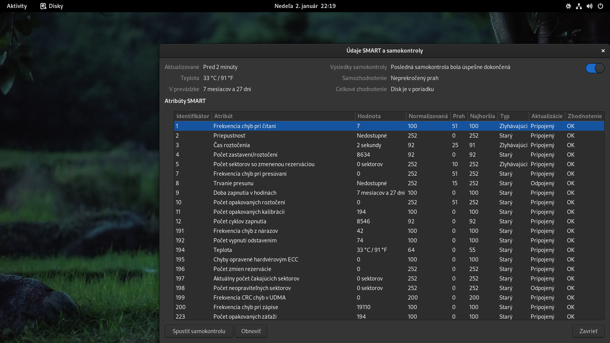Sort by the Identifikátor column header

193,116
